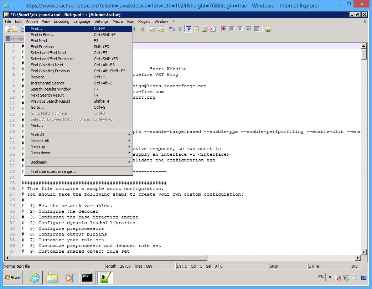372x289 pixels.
Task: Save the currently recorded macro
Action: point(257,29)
